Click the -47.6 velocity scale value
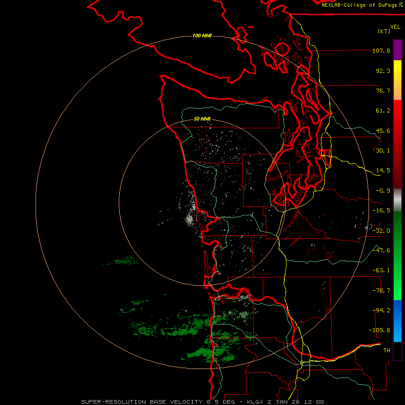Image resolution: width=405 pixels, height=405 pixels. click(x=381, y=251)
